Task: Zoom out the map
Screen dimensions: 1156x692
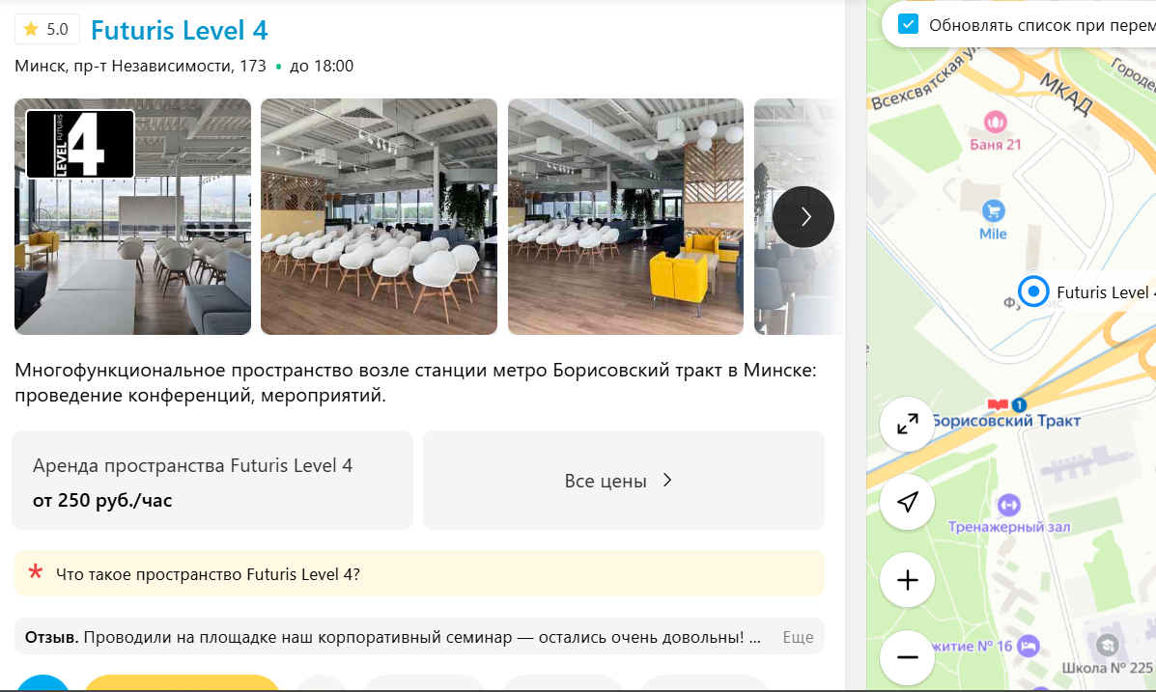Action: (x=908, y=657)
